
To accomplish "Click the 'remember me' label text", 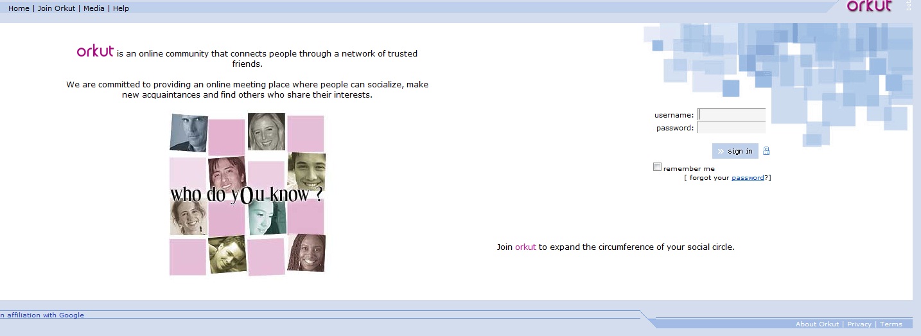I will [689, 168].
